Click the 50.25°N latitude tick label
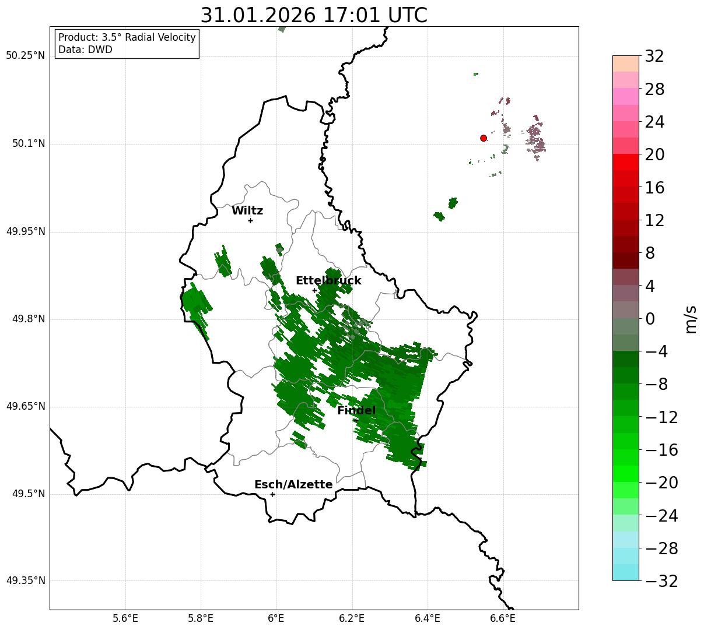Image resolution: width=704 pixels, height=630 pixels. 25,56
